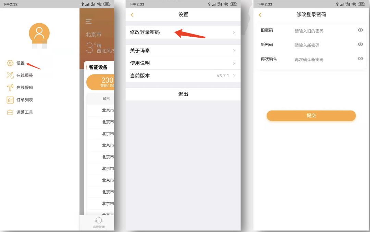Open 当前版本 chevron next to V3.7.1
The width and height of the screenshot is (370, 232).
(x=234, y=76)
